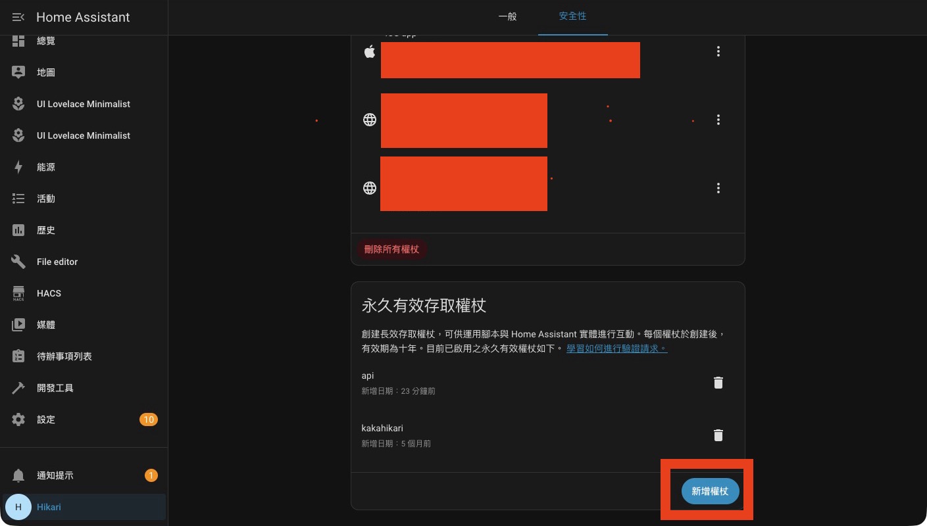Click the File editor wrench icon
Viewport: 927px width, 526px height.
[x=18, y=262]
